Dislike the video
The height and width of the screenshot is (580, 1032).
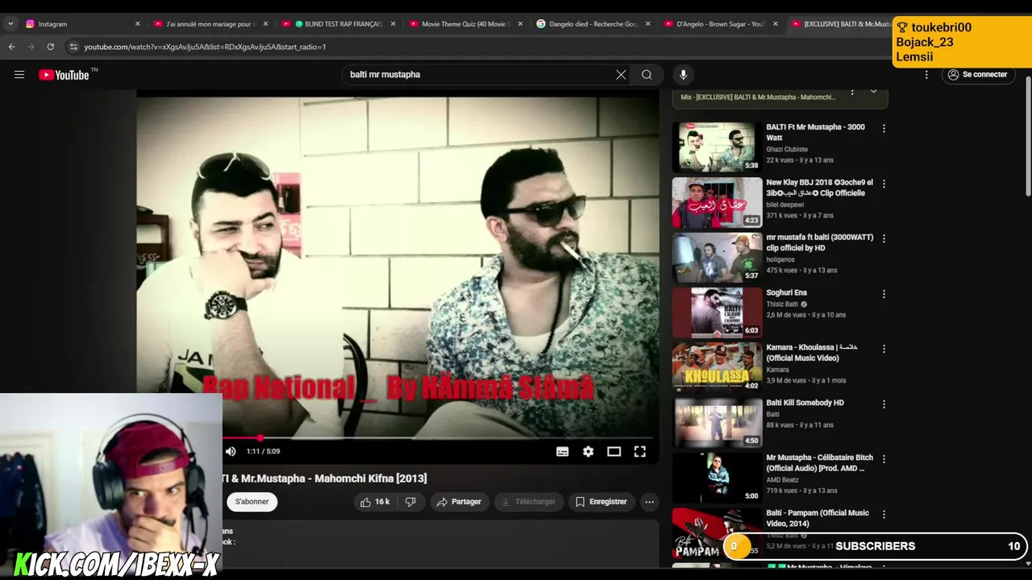(410, 502)
